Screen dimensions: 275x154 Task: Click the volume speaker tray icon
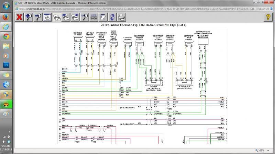point(4,141)
